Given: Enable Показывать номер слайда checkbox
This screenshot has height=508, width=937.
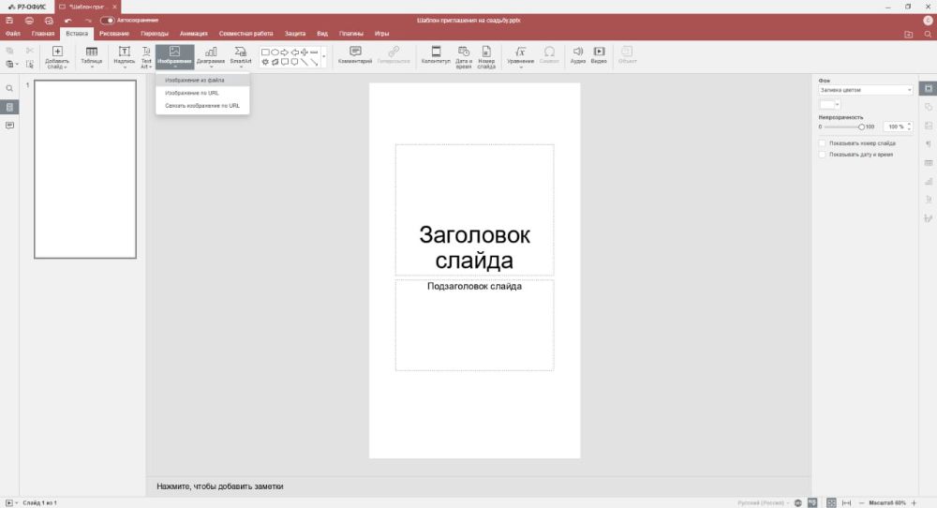Looking at the screenshot, I should point(822,143).
